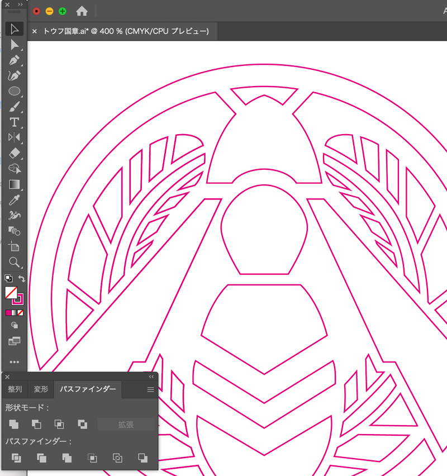The width and height of the screenshot is (447, 476).
Task: Select the Zoom magnifier tool
Action: pyautogui.click(x=15, y=262)
